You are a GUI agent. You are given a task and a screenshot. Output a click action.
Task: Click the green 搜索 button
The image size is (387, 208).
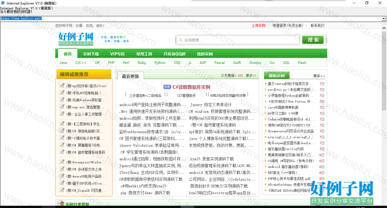313,40
